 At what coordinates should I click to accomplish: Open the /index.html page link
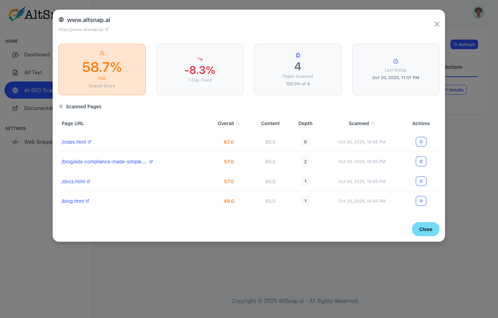(74, 142)
